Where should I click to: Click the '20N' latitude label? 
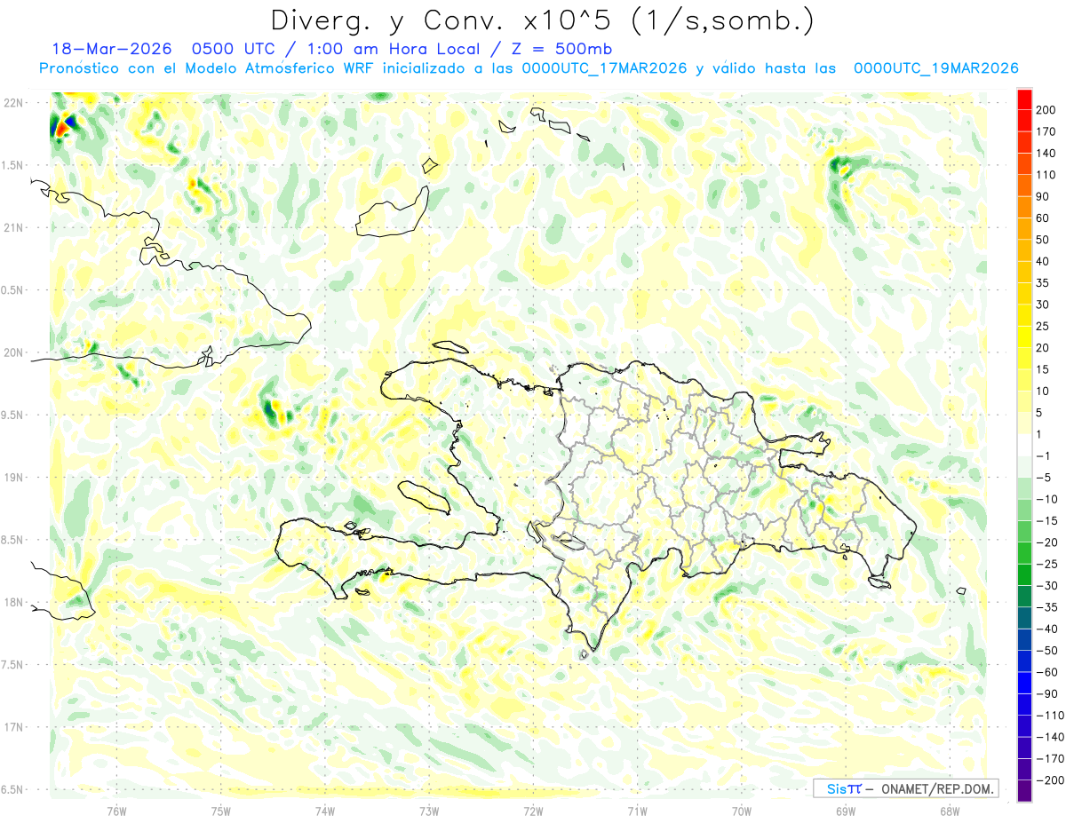tap(14, 352)
